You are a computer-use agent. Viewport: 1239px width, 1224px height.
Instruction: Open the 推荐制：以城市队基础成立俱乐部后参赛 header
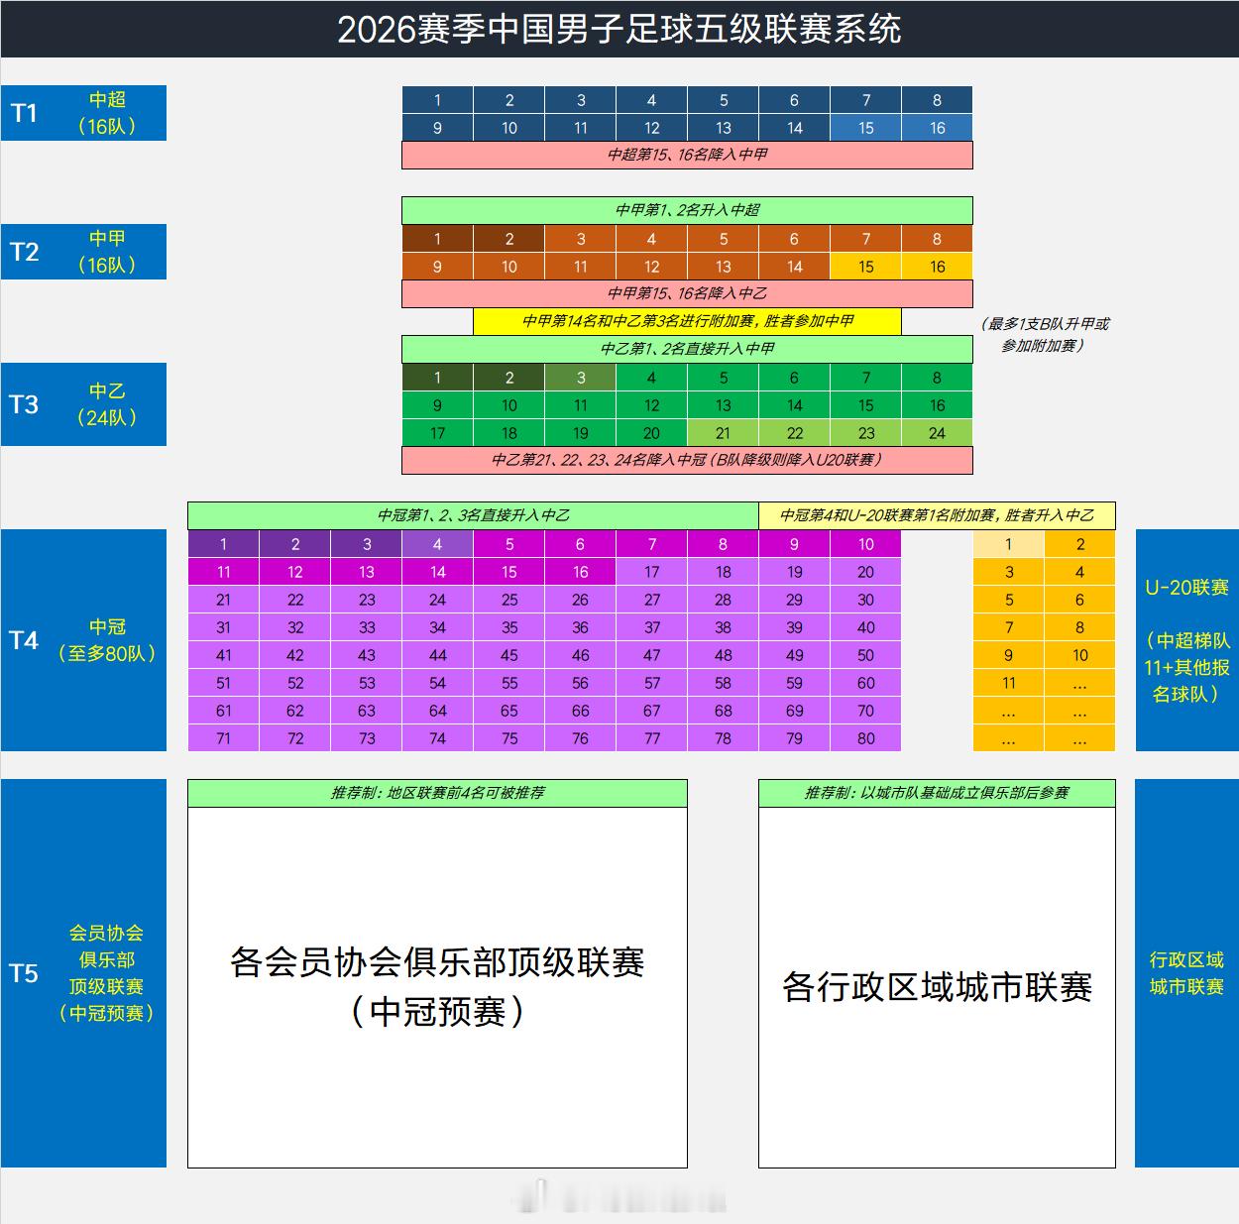pos(936,793)
